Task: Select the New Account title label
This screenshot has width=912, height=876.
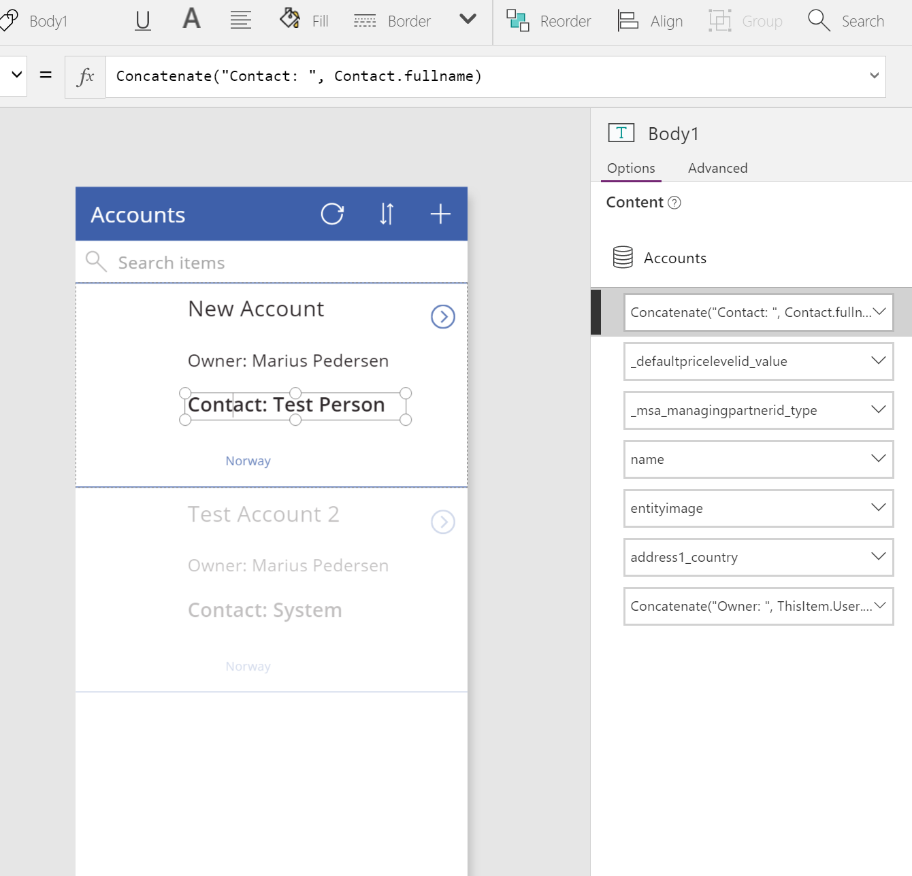Action: coord(256,309)
